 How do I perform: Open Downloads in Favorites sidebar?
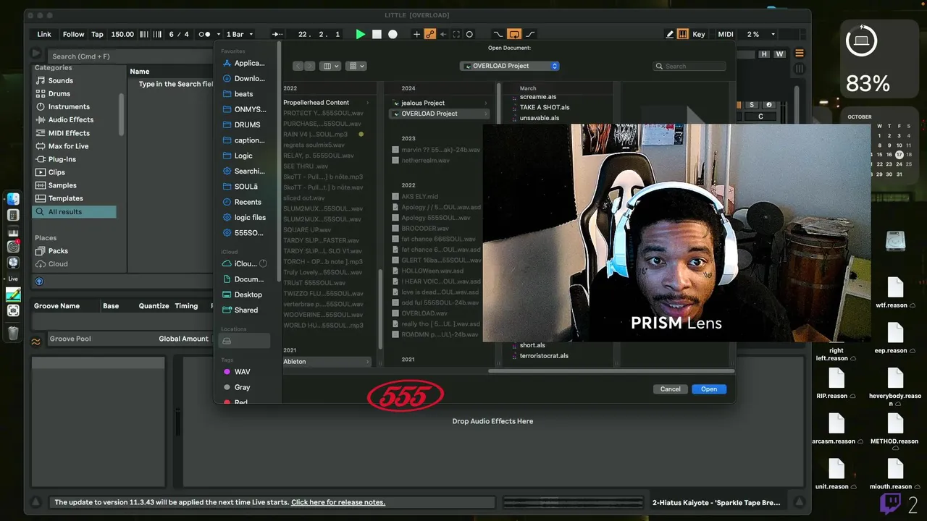click(x=244, y=78)
